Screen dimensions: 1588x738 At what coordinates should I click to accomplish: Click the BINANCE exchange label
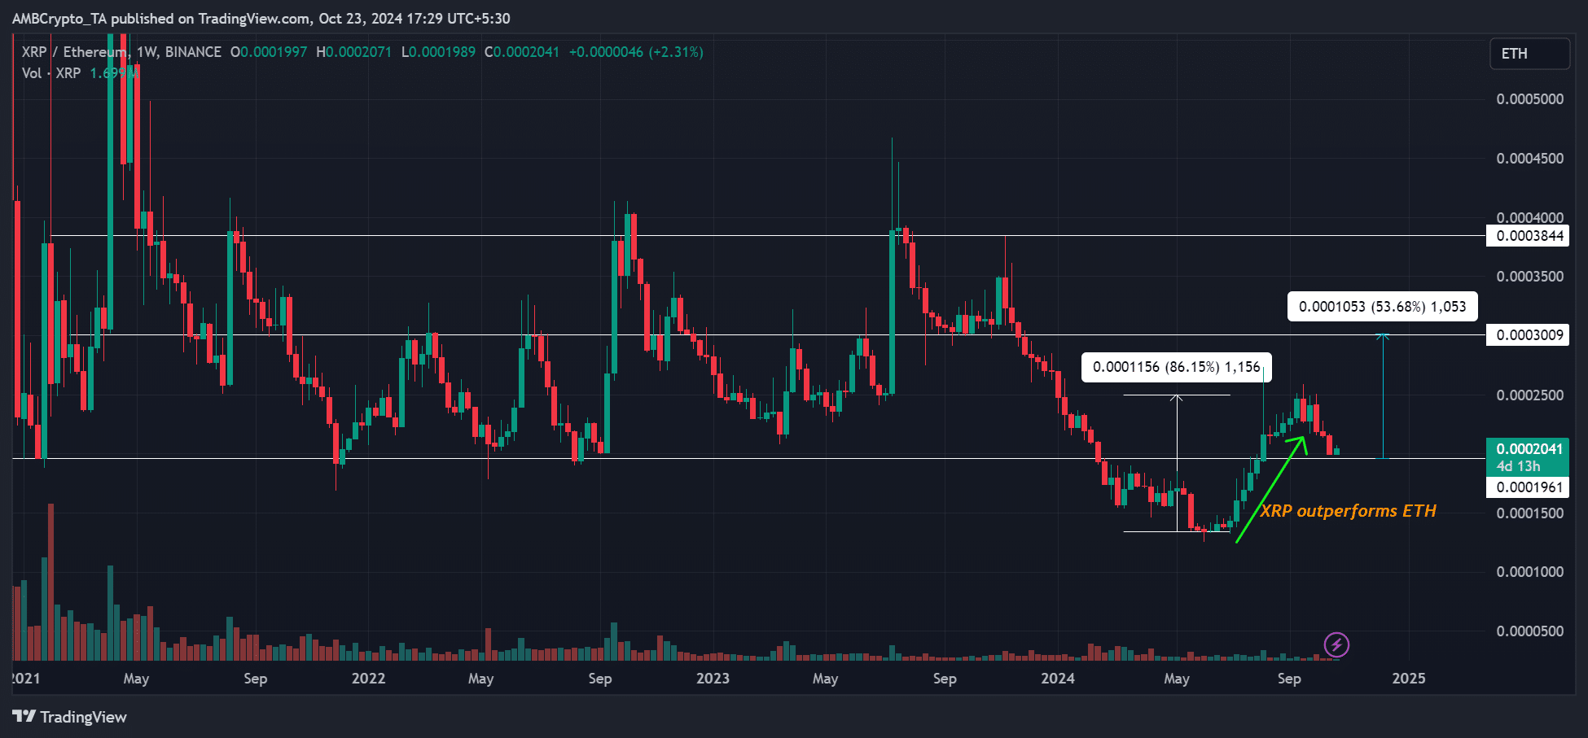click(x=193, y=52)
